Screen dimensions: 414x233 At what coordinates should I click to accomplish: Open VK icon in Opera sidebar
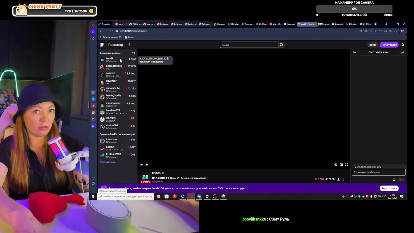tap(93, 99)
